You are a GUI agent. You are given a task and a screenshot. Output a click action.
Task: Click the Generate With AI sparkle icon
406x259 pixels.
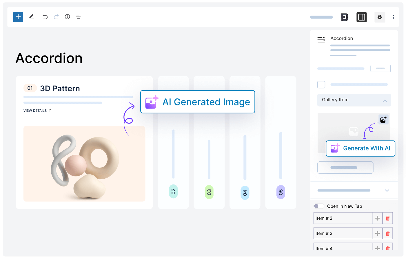(334, 148)
